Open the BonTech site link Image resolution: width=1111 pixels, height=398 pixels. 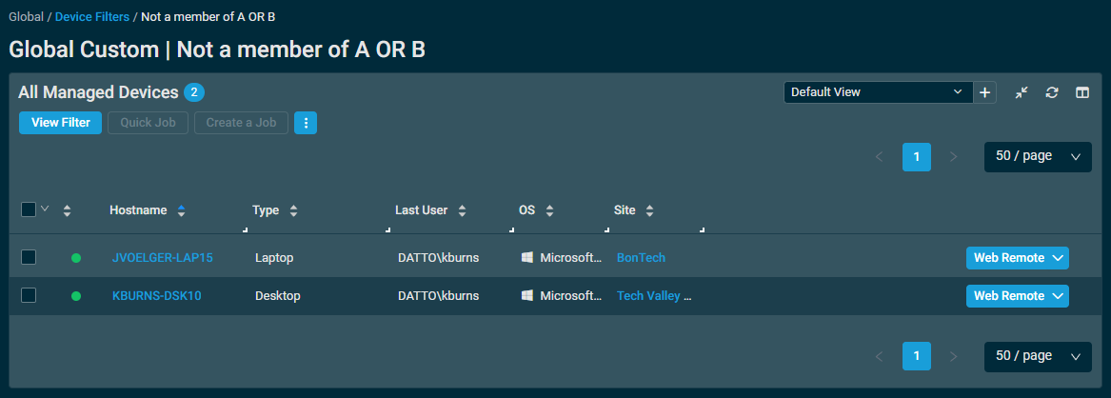tap(642, 258)
